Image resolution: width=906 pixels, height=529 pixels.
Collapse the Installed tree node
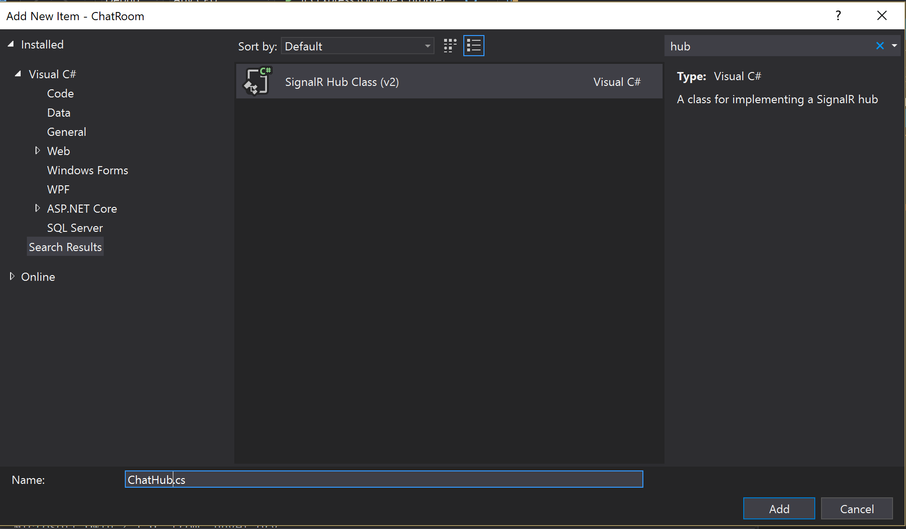click(x=11, y=44)
